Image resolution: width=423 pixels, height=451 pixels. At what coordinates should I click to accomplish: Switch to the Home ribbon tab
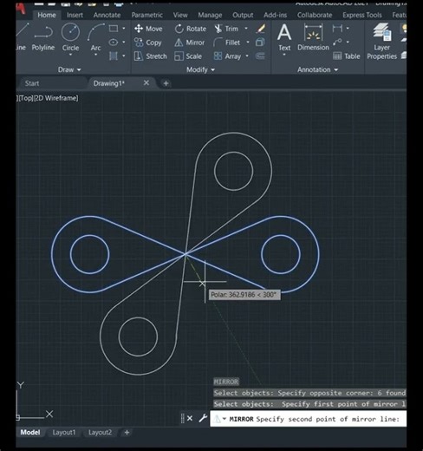point(47,15)
